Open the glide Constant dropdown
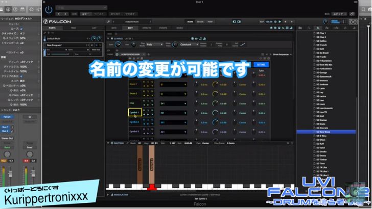The image size is (372, 209). tap(189, 44)
